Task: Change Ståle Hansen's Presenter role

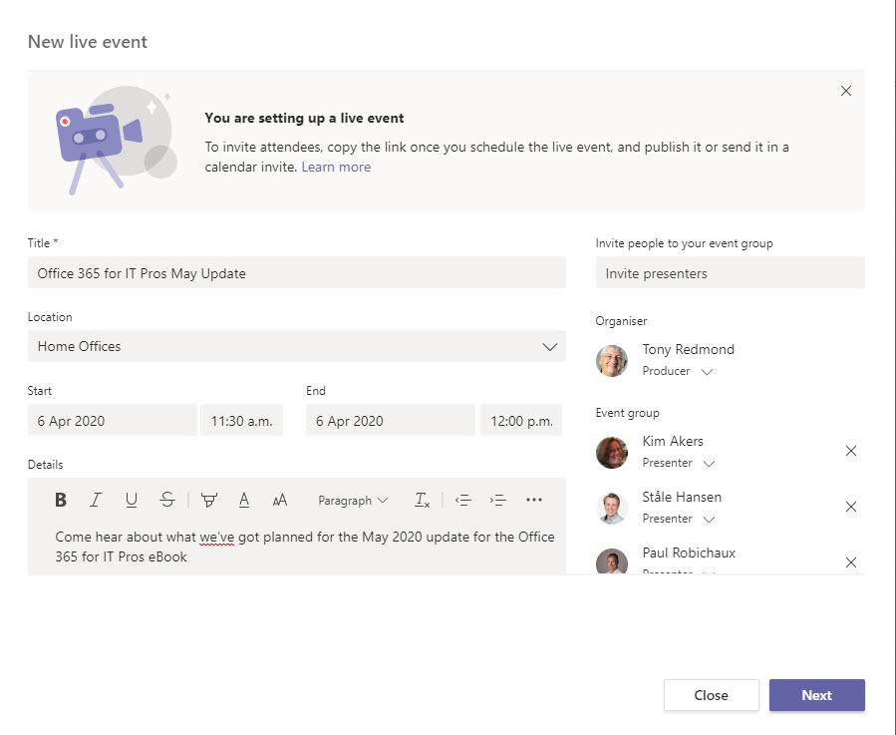Action: pyautogui.click(x=679, y=519)
